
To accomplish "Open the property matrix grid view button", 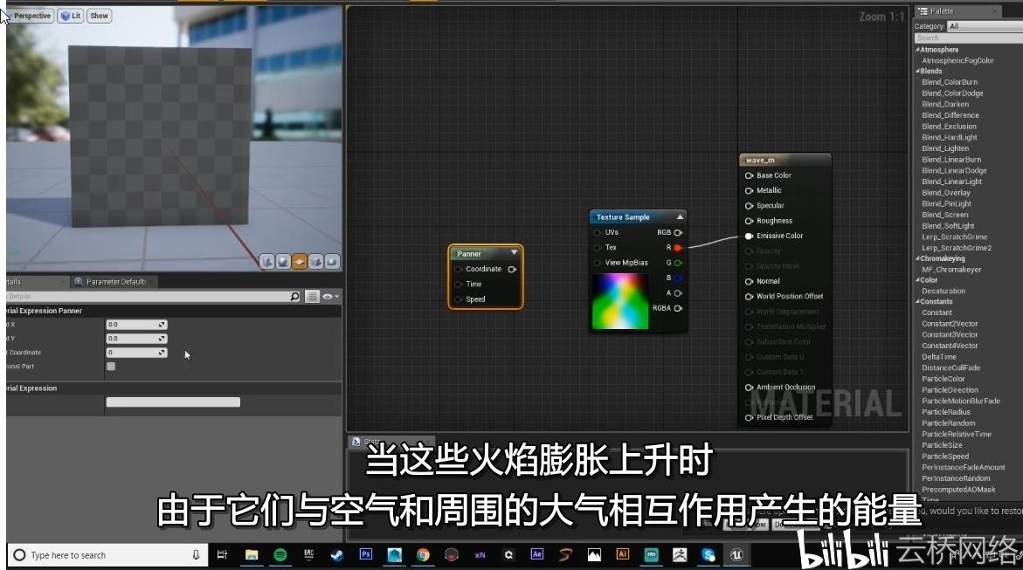I will (313, 297).
